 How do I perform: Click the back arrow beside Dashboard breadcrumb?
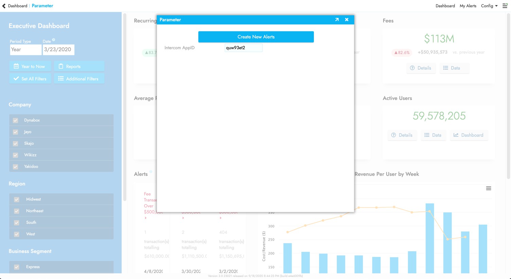pyautogui.click(x=4, y=6)
